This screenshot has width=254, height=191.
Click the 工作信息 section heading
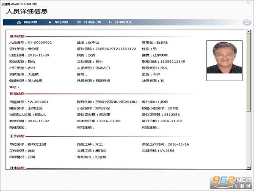(17, 136)
